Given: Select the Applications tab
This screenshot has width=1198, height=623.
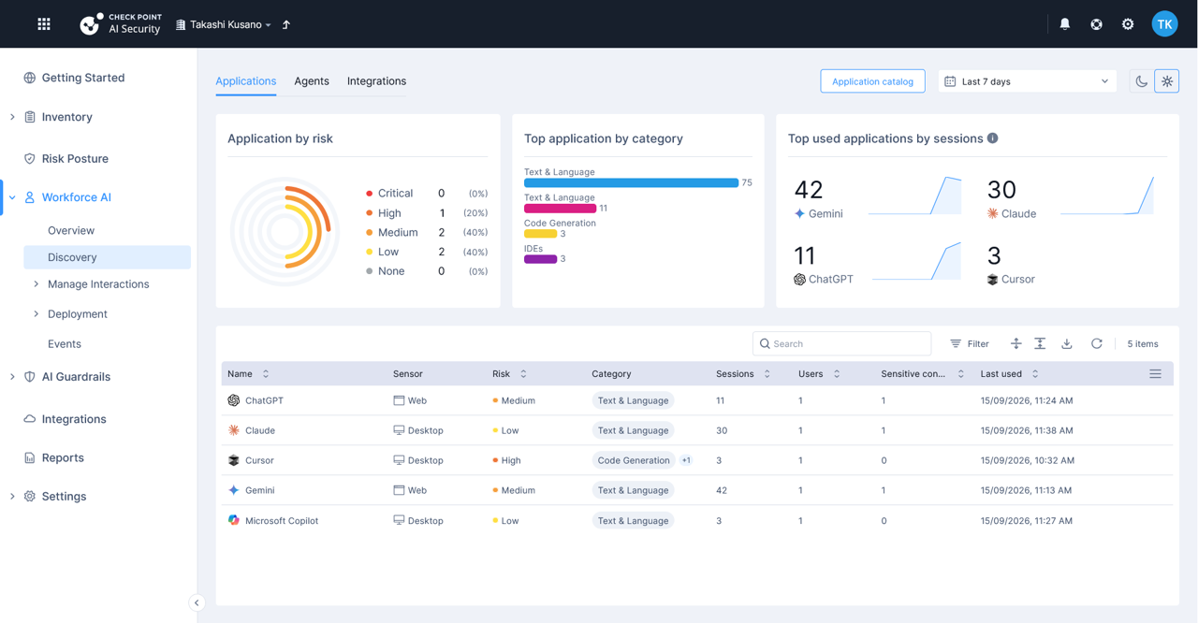Looking at the screenshot, I should point(246,81).
